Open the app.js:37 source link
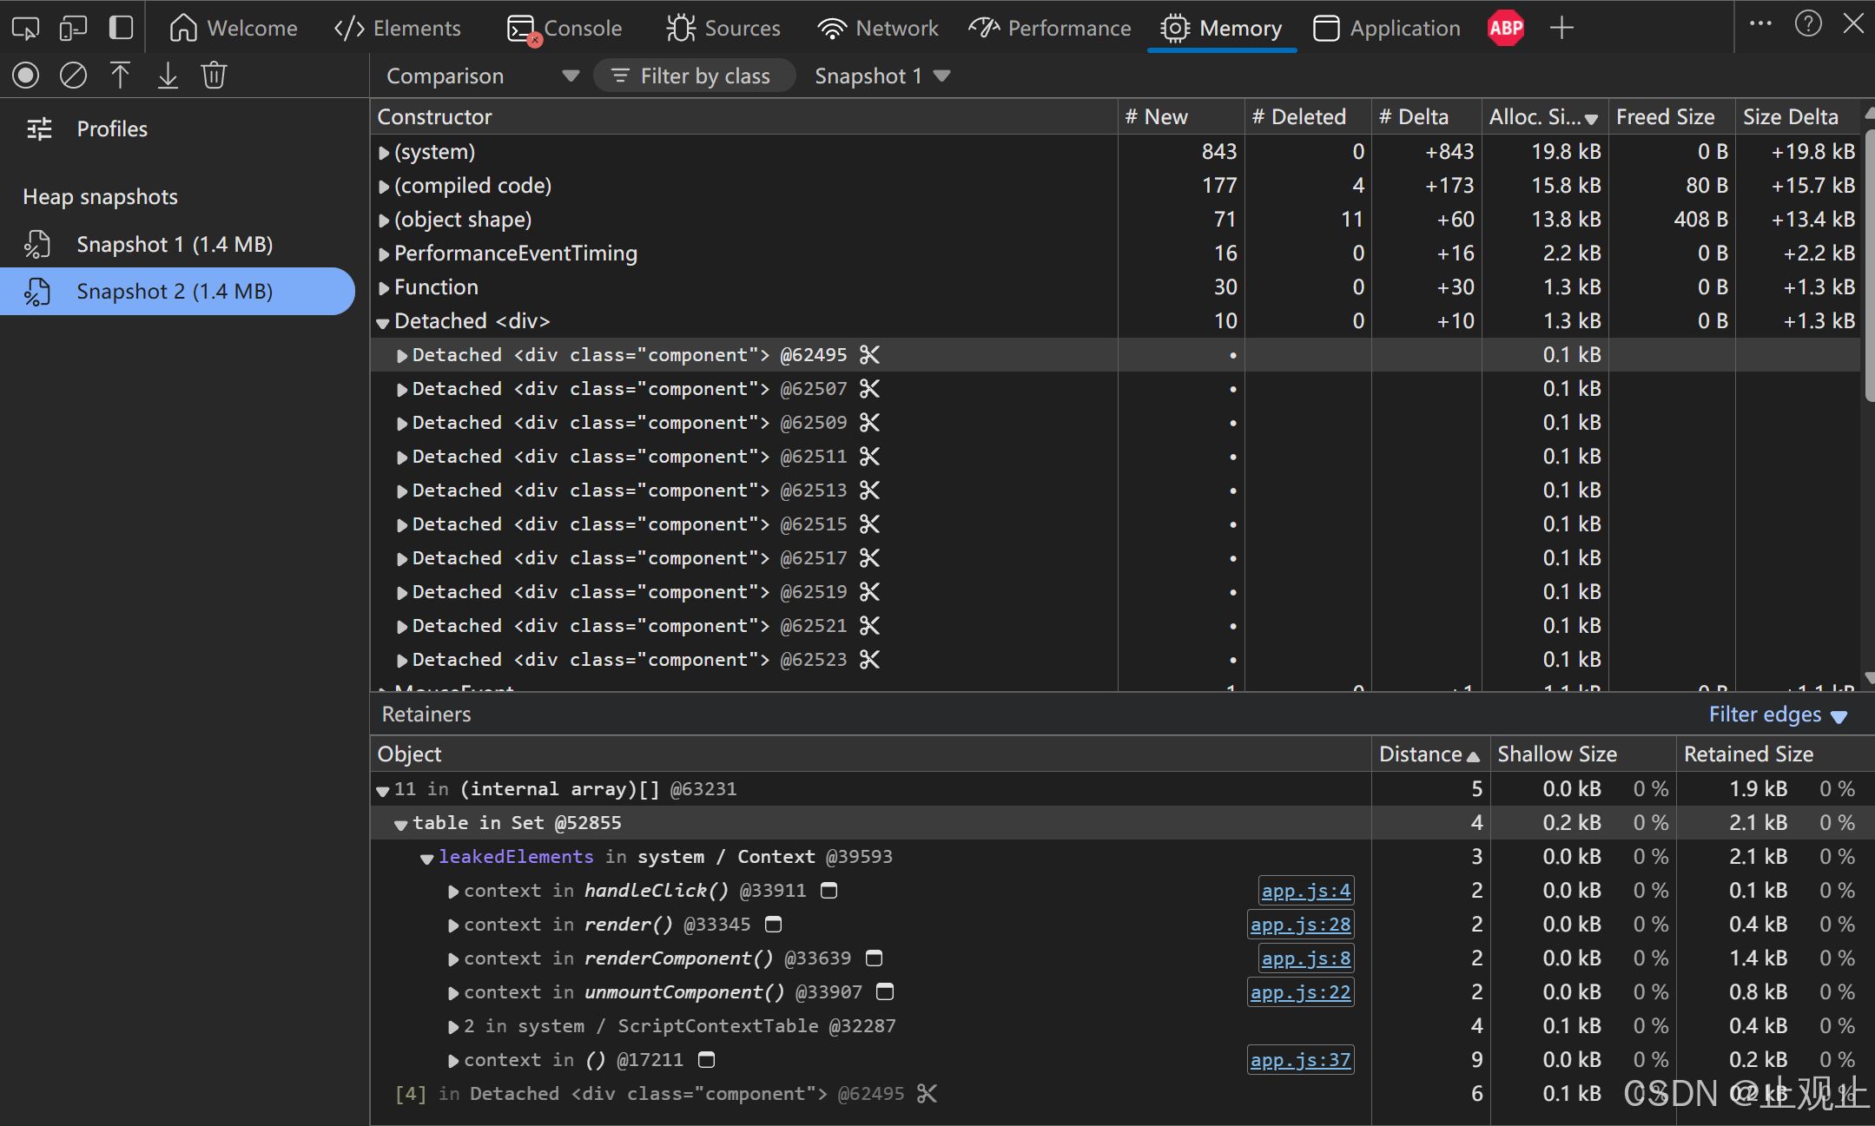 (1300, 1060)
